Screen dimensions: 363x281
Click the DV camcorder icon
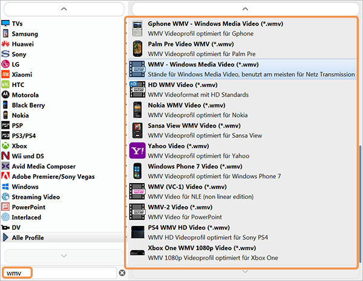coord(5,227)
